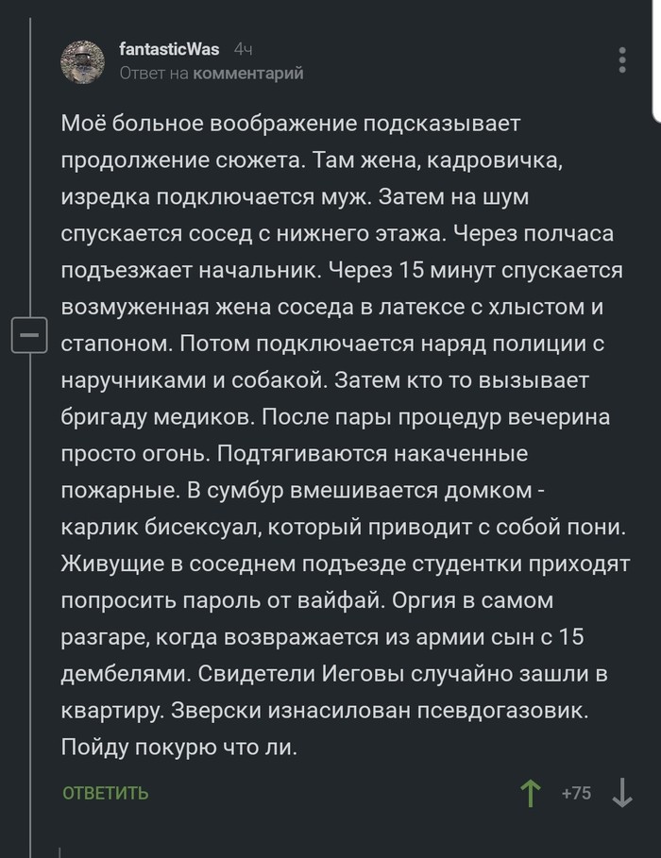Open fantasticWas profile avatar
The height and width of the screenshot is (858, 661).
[x=82, y=61]
